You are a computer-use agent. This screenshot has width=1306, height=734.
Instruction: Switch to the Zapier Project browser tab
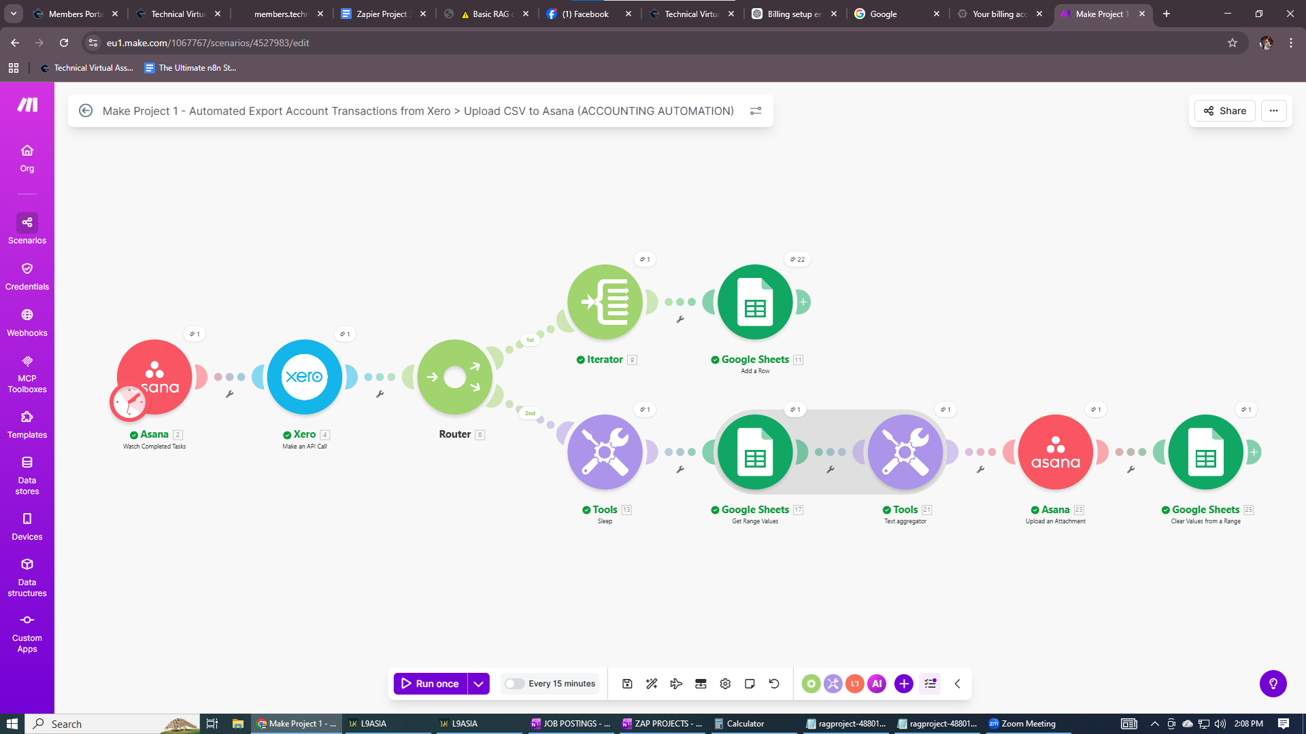(381, 14)
